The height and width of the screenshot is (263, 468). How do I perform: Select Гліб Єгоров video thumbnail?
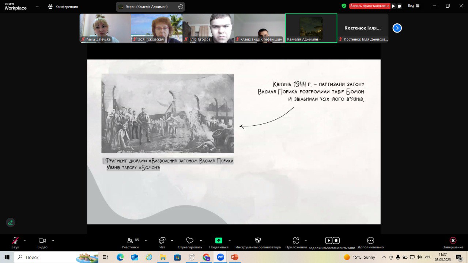pos(208,28)
